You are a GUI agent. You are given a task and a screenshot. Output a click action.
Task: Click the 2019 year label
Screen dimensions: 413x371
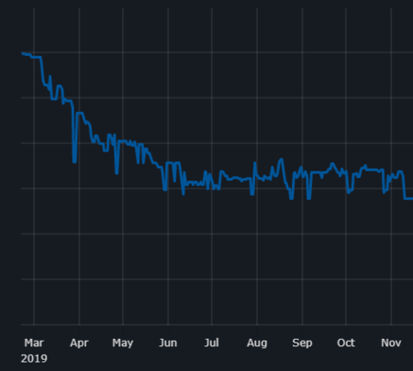point(34,358)
